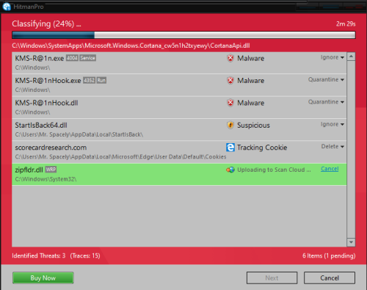The height and width of the screenshot is (290, 367).
Task: Click the green Buy Now button
Action: pos(43,278)
